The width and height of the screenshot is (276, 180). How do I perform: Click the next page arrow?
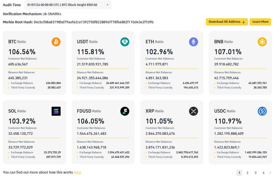click(x=270, y=173)
